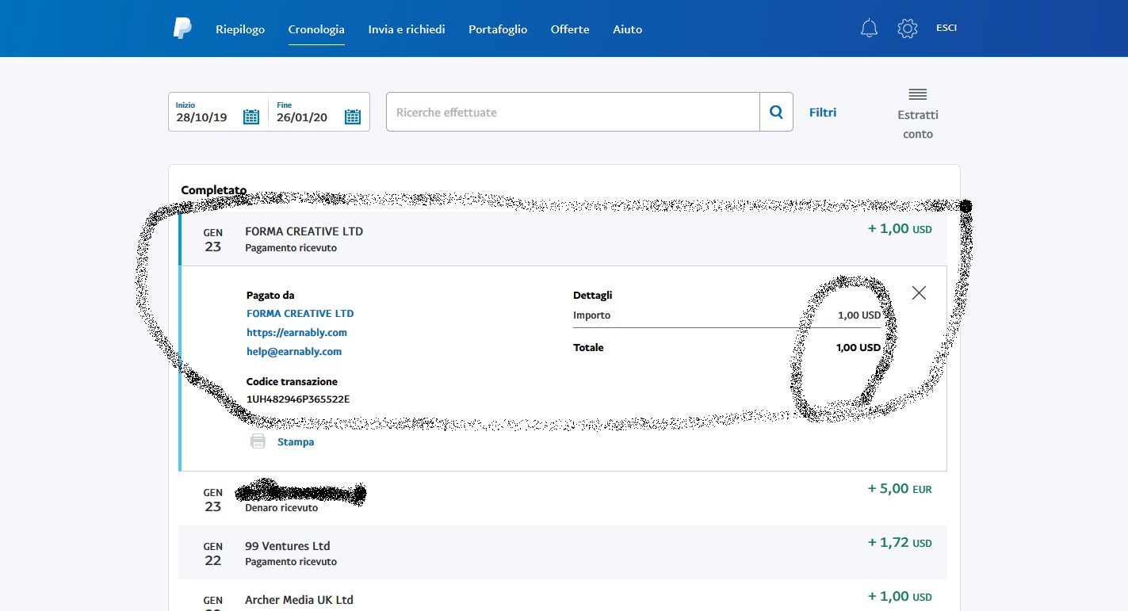
Task: Click the Stampa print link
Action: pyautogui.click(x=296, y=442)
